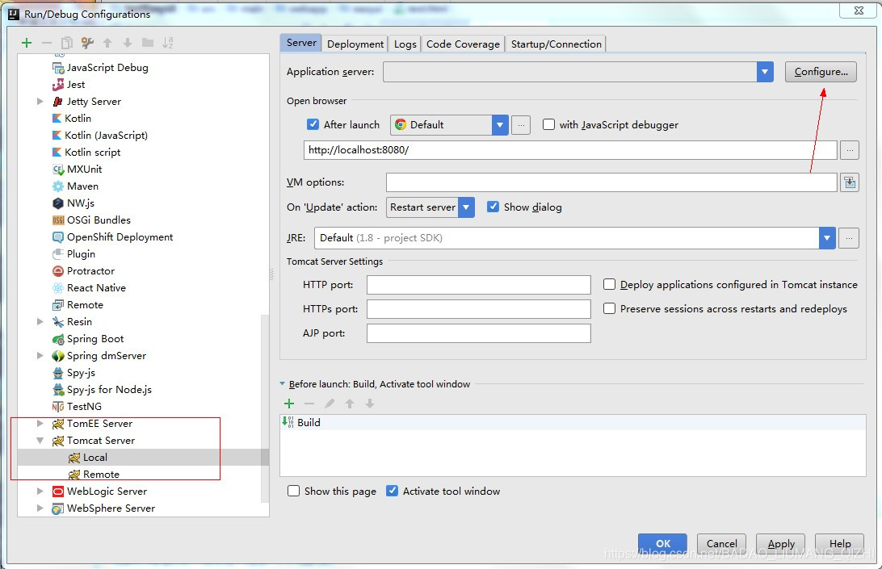
Task: Switch to the Startup/Connection tab
Action: (x=556, y=44)
